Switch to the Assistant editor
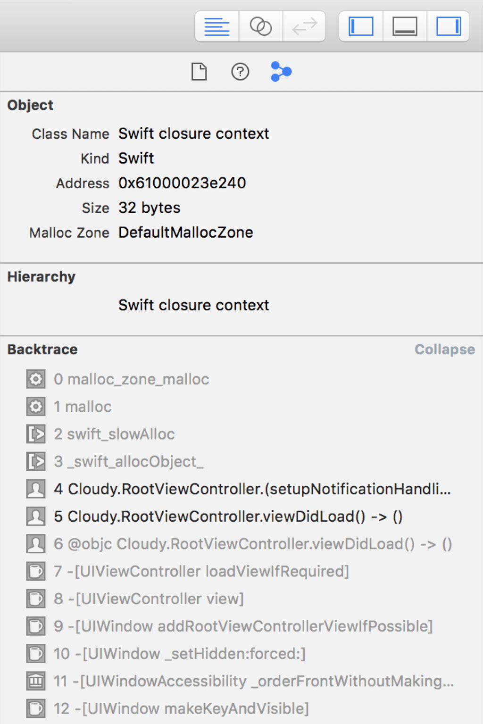The width and height of the screenshot is (483, 724). tap(260, 26)
